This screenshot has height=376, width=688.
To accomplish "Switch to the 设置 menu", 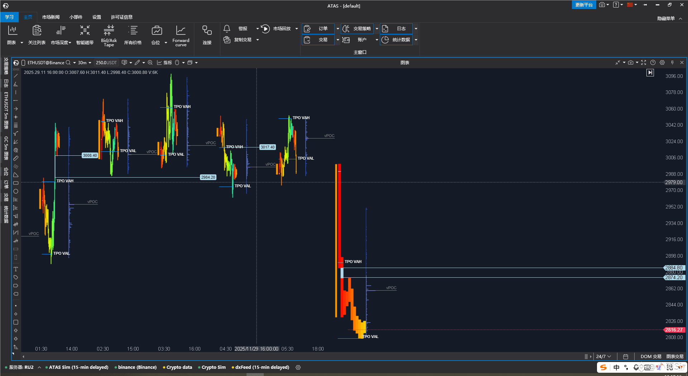I will (x=97, y=17).
